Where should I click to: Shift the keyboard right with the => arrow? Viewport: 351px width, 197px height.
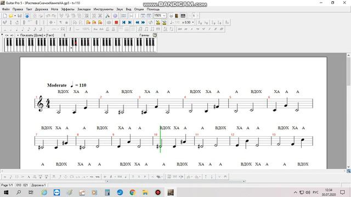point(12,35)
